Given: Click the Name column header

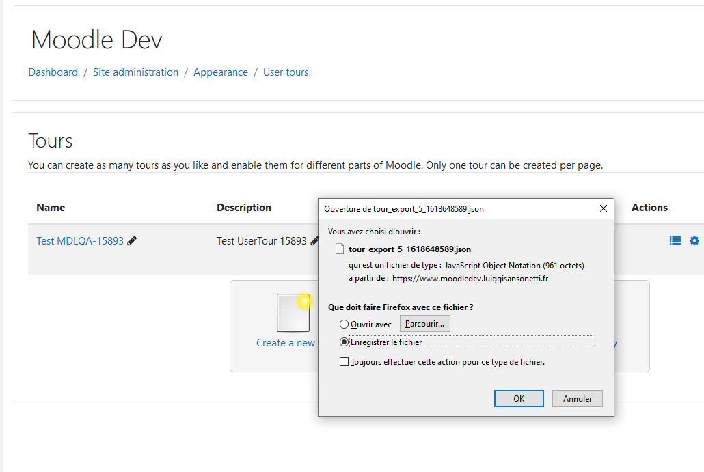Looking at the screenshot, I should click(51, 207).
